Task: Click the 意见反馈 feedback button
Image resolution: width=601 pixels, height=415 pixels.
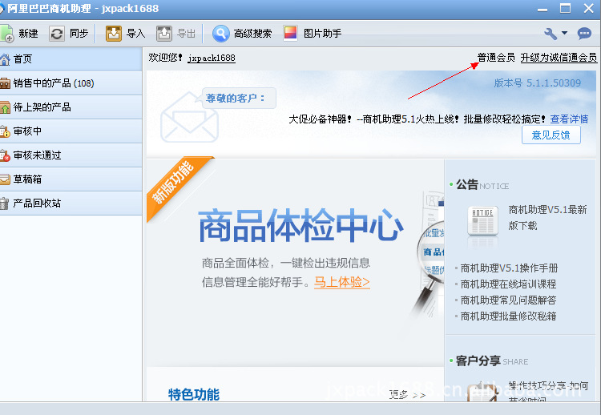Action: point(551,135)
